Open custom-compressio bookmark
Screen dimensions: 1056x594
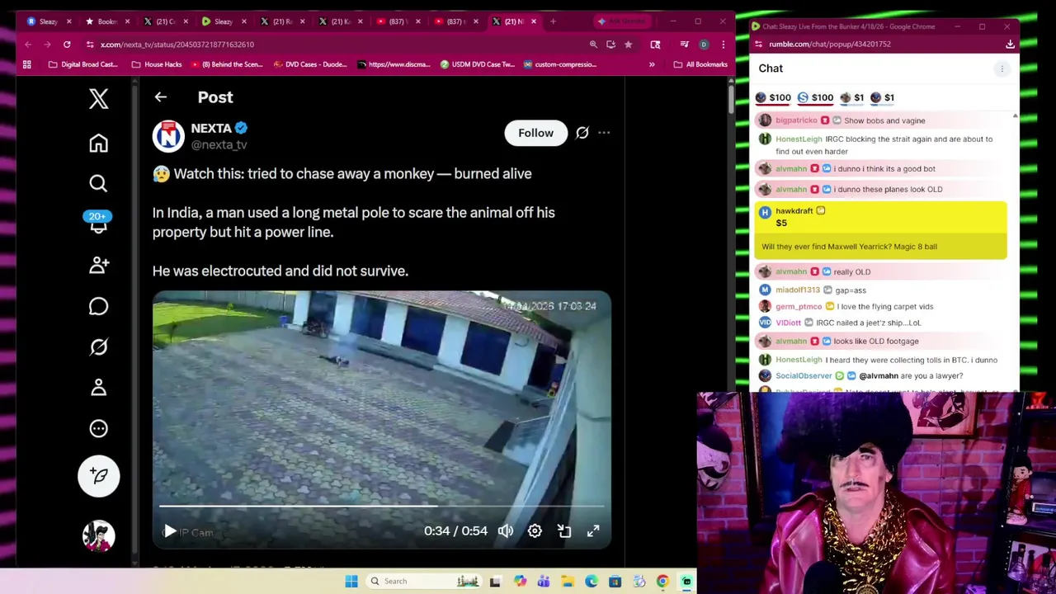(x=560, y=64)
